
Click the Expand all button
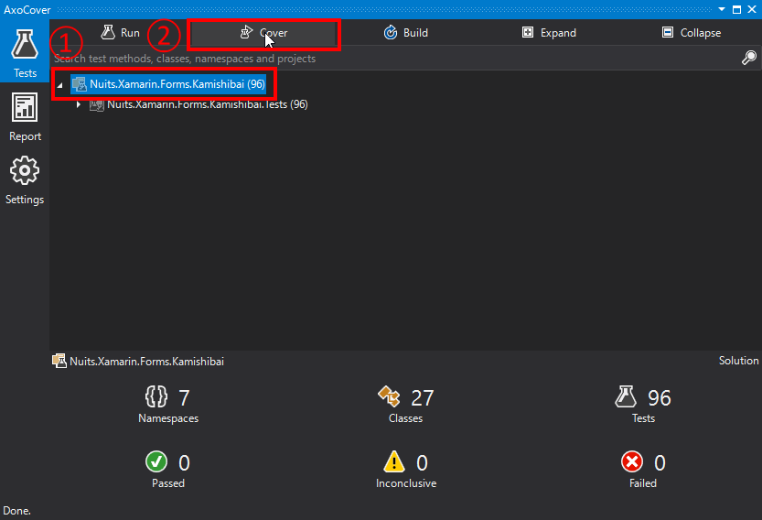549,33
